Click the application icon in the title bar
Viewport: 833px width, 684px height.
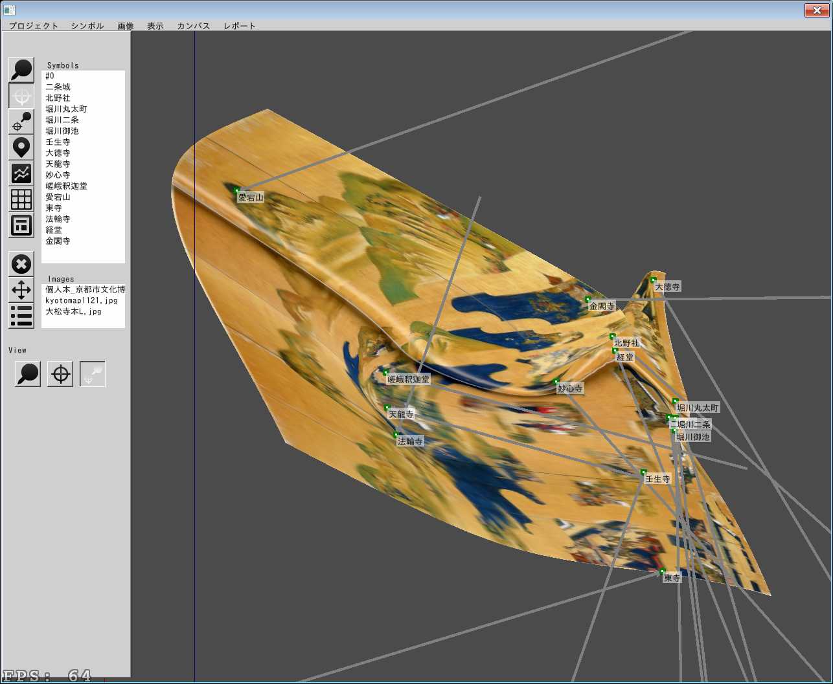(x=9, y=10)
